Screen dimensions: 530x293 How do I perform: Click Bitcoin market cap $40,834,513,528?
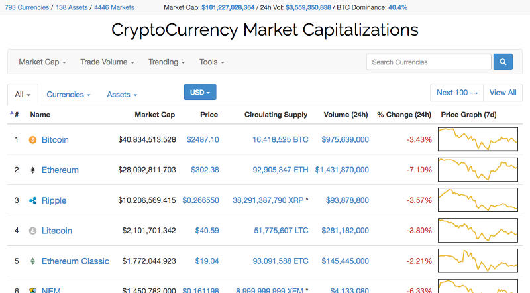147,139
